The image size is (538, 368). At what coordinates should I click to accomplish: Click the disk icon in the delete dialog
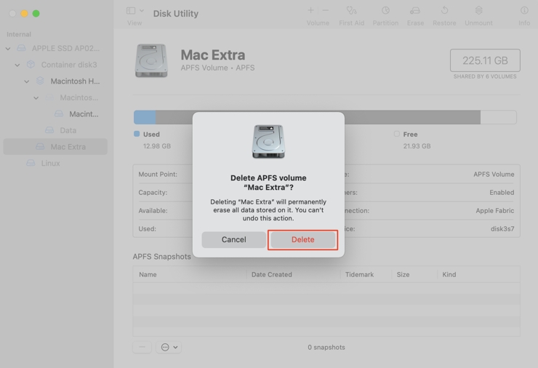[268, 142]
